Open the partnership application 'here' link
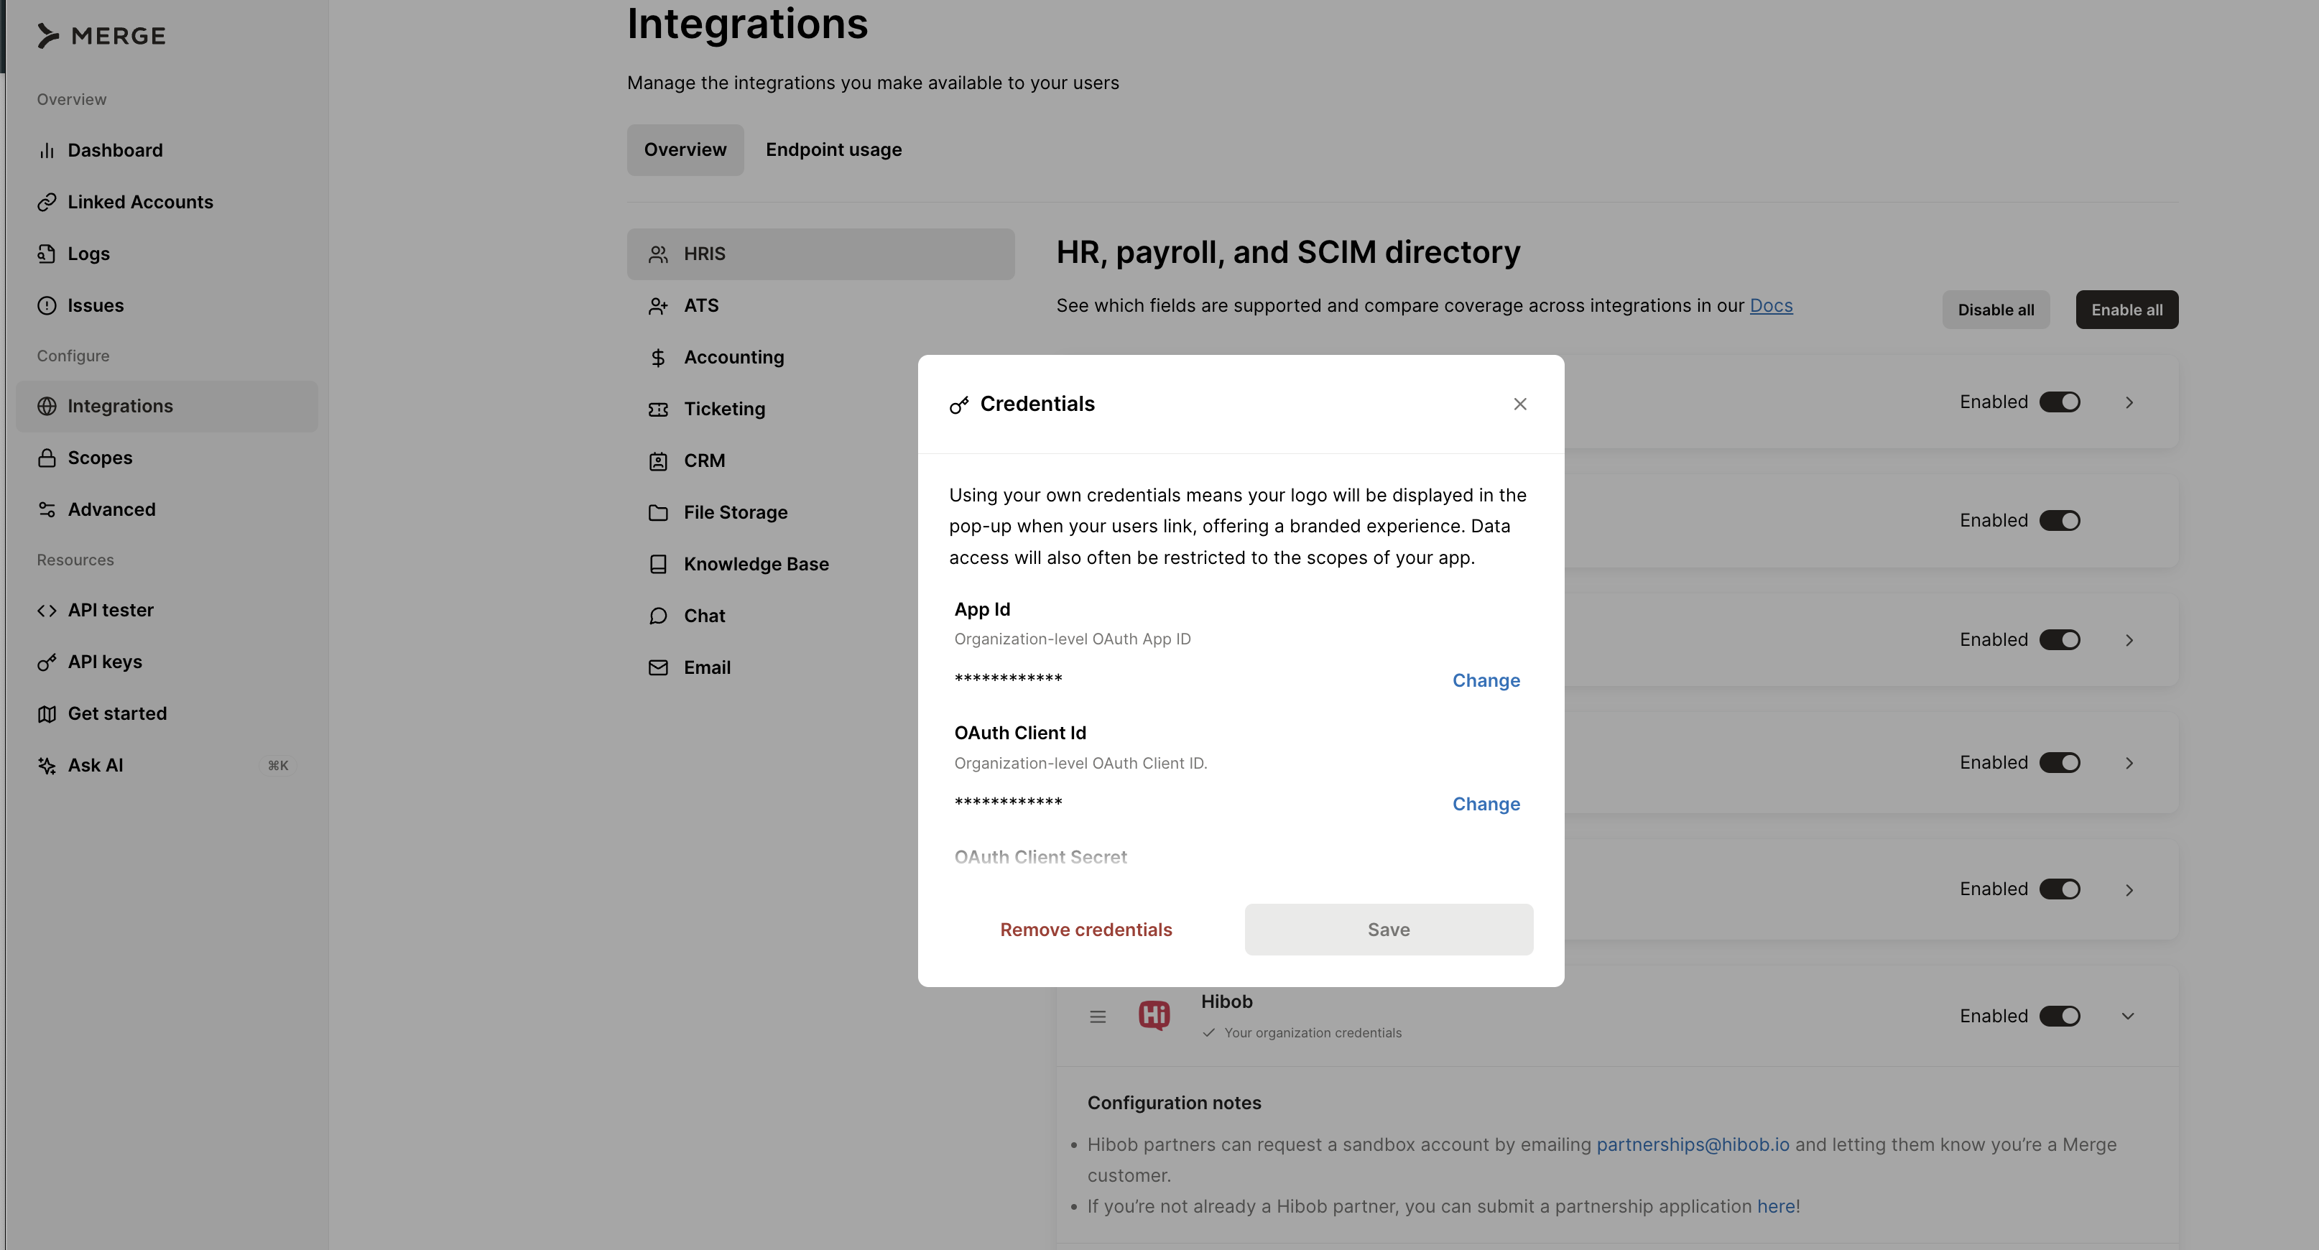Screen dimensions: 2319x1250 [x=1775, y=1207]
